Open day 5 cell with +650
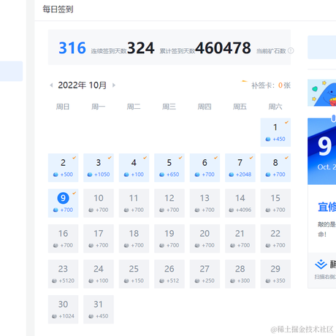Viewport: 336px width, 336px height. 169,168
